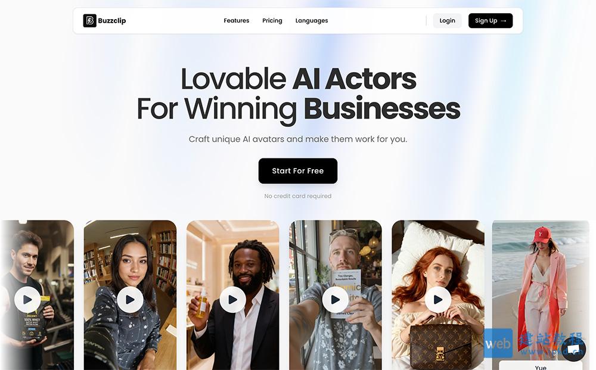Select the Yue avatar label card
The width and height of the screenshot is (596, 370).
(541, 366)
